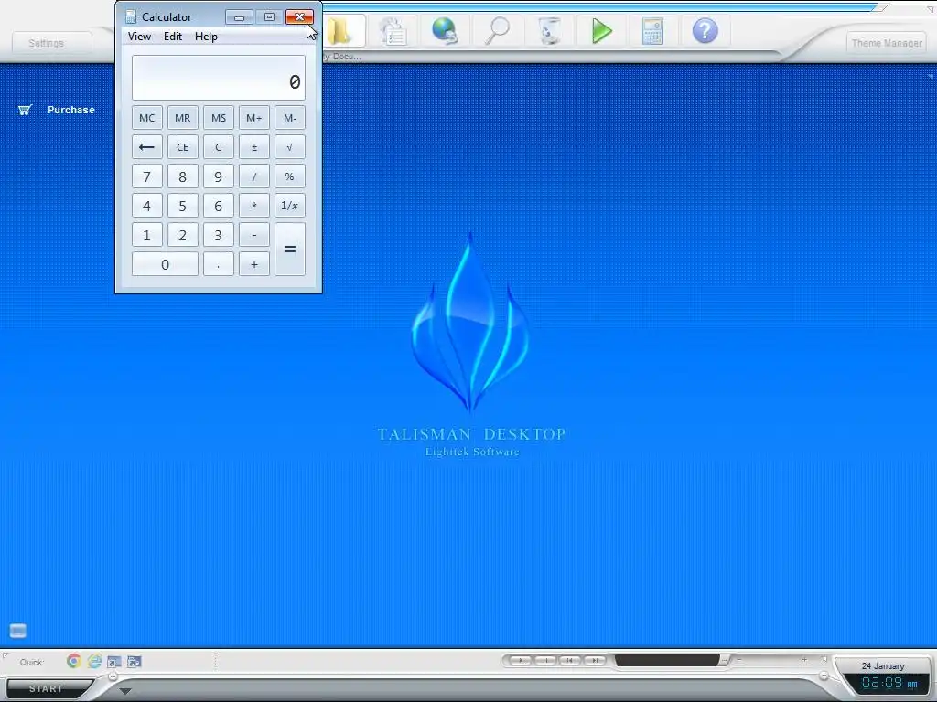937x702 pixels.
Task: Click the Calculator result display
Action: [x=219, y=78]
